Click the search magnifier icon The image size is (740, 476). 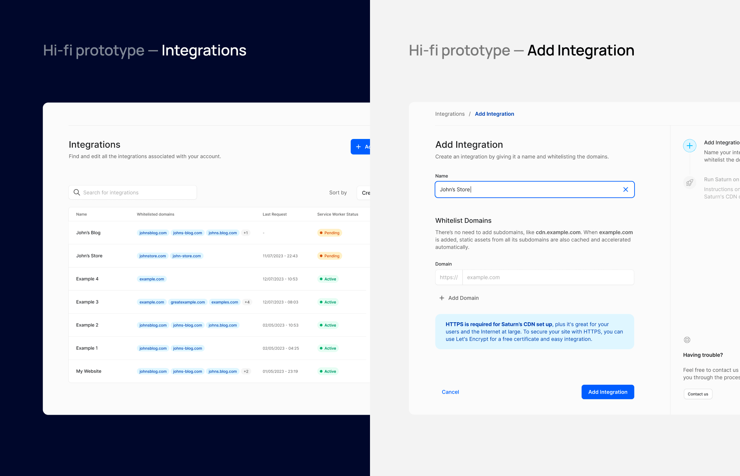pyautogui.click(x=77, y=193)
